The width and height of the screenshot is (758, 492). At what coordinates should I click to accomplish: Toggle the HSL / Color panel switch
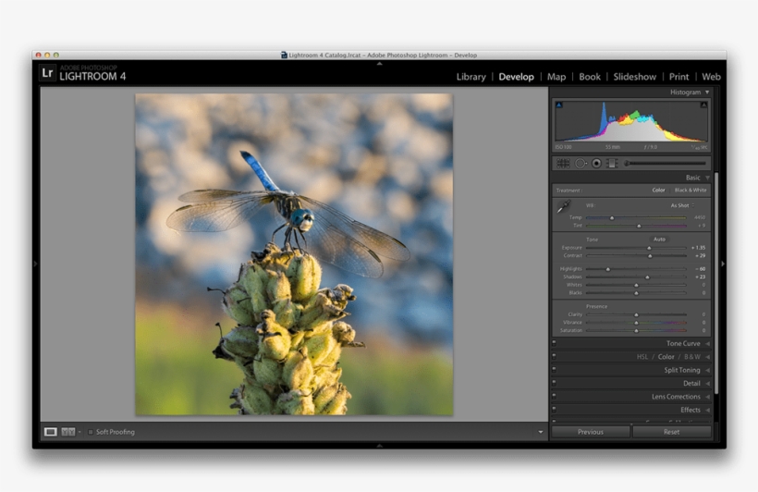tap(554, 355)
